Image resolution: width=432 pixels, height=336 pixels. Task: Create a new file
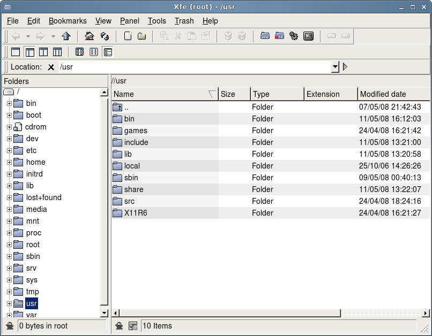128,36
